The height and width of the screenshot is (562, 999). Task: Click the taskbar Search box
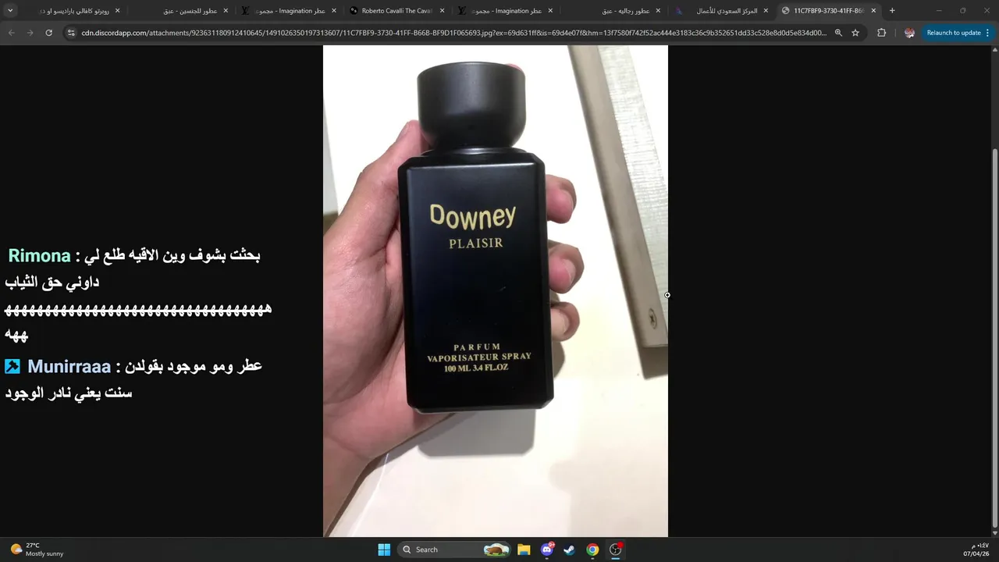pyautogui.click(x=454, y=550)
